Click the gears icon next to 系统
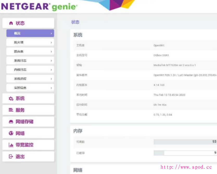The image size is (217, 174). [11, 99]
